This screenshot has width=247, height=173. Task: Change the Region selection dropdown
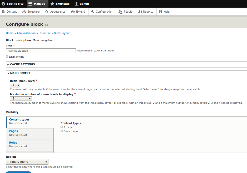27,162
